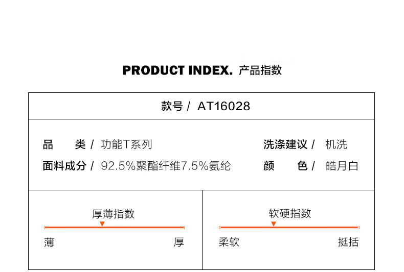Click the 机洗 machine wash value
404x272 pixels.
(x=336, y=144)
